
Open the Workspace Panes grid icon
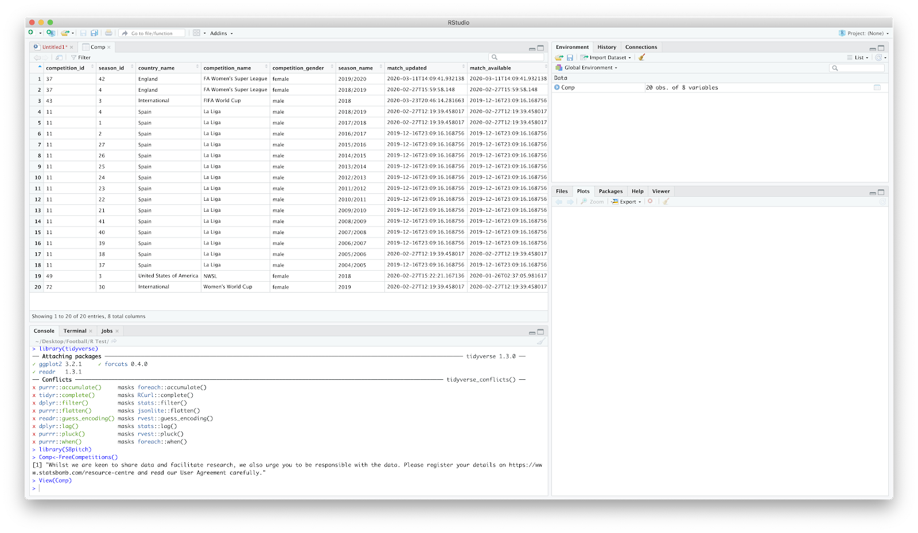pyautogui.click(x=196, y=33)
